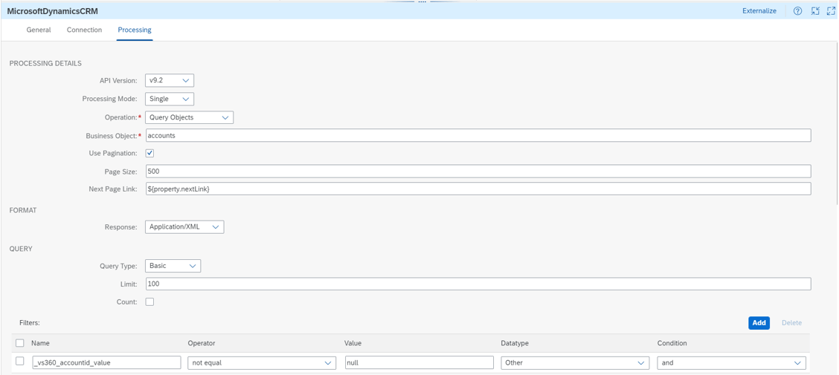The image size is (839, 375).
Task: Switch to the General tab
Action: coord(39,30)
